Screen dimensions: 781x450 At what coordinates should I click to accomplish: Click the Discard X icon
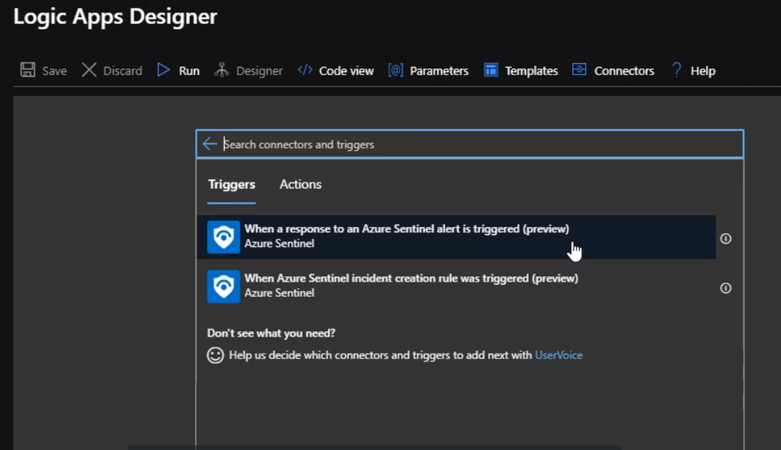click(x=89, y=70)
